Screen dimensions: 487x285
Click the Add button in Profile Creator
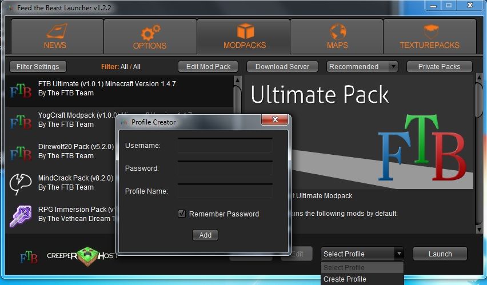click(x=205, y=235)
